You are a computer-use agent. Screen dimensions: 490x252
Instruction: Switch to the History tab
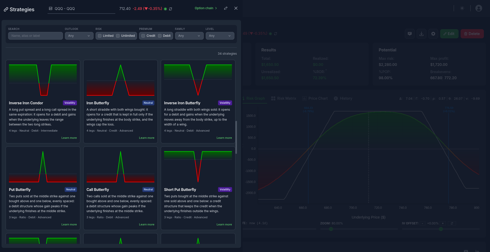point(343,98)
